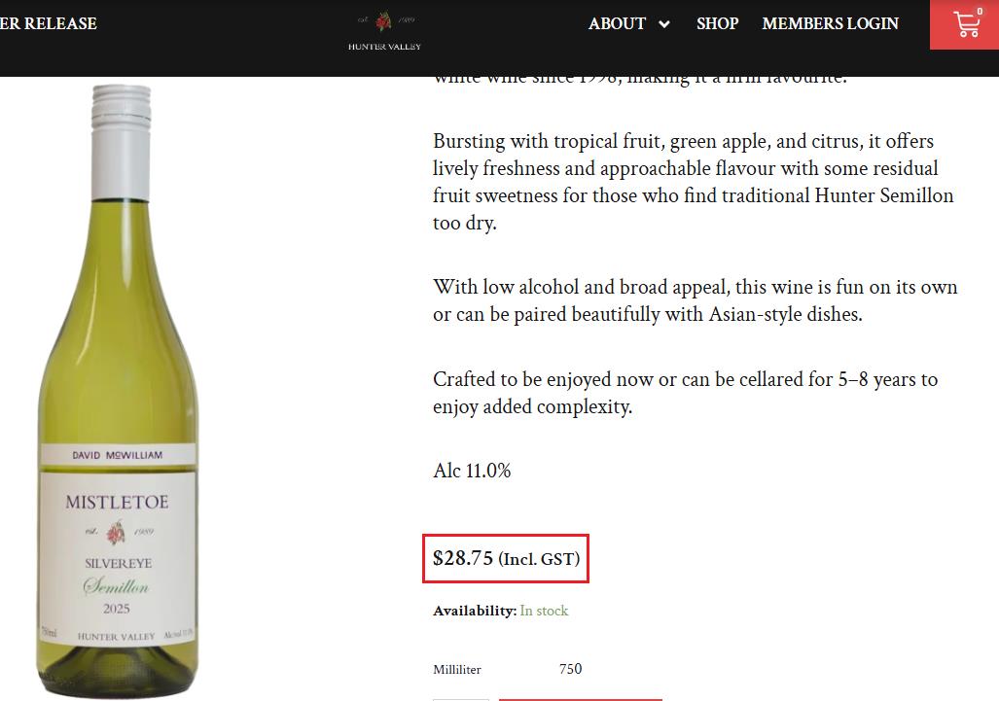Click the green In stock status
The image size is (999, 701).
tap(544, 611)
